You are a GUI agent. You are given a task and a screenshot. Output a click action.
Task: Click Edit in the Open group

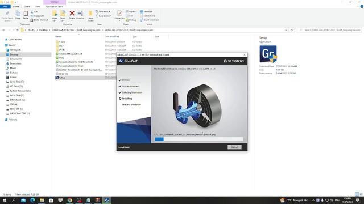[x=130, y=16]
